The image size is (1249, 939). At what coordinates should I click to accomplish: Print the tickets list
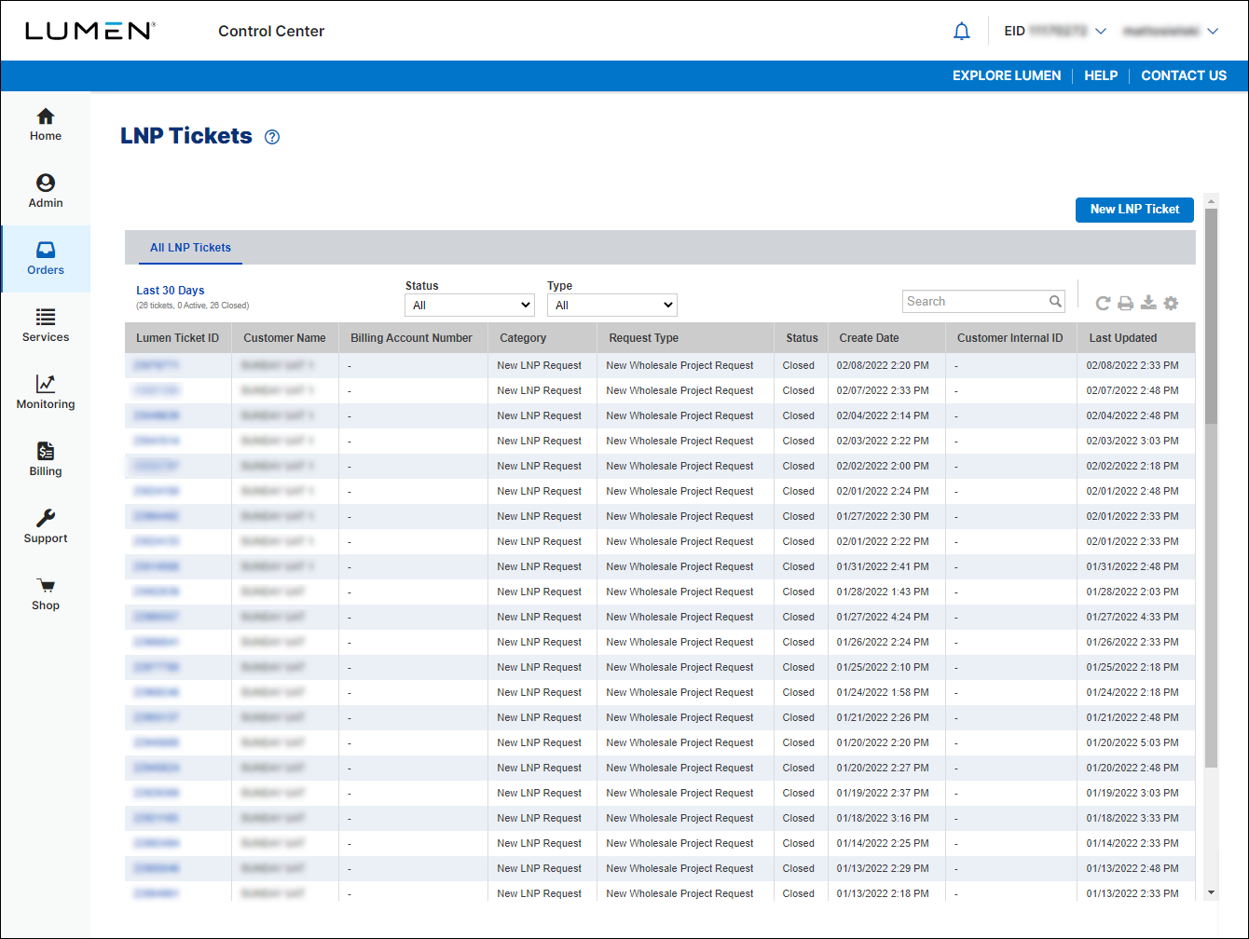pyautogui.click(x=1126, y=303)
